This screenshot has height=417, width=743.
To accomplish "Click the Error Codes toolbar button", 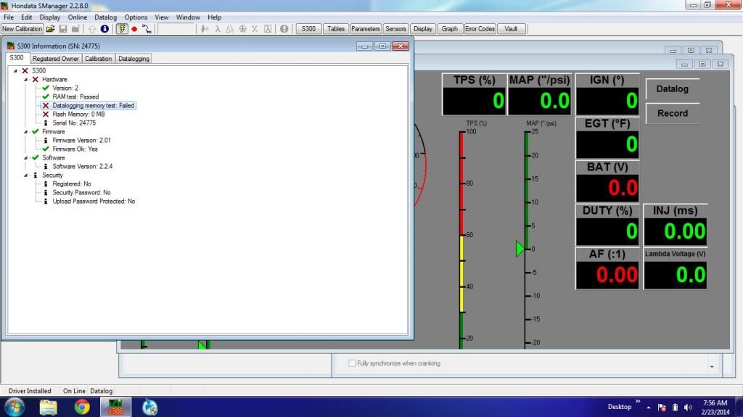I will 480,29.
